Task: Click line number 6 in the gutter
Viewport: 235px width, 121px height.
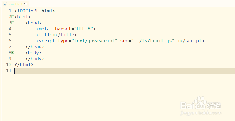Action: [x=10, y=41]
